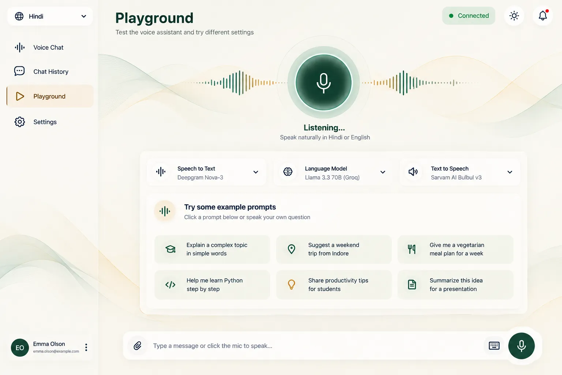This screenshot has height=375, width=562.
Task: Choose 'Help me learn Python' prompt
Action: point(212,285)
